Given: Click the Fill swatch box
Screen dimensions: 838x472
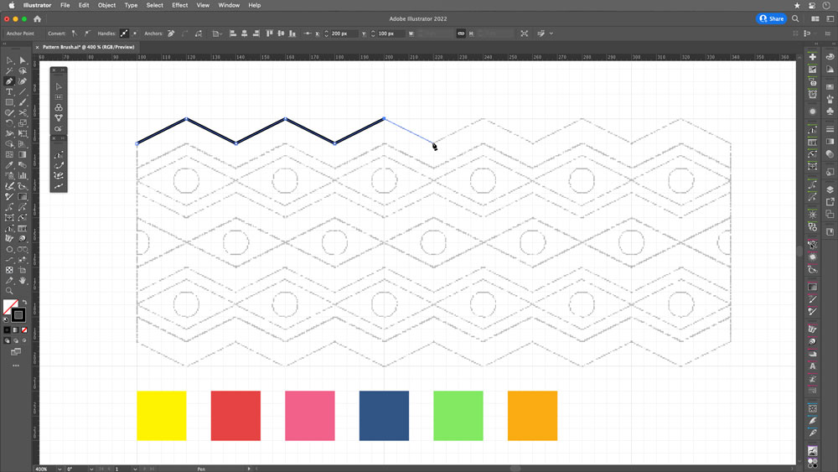Looking at the screenshot, I should coord(9,306).
